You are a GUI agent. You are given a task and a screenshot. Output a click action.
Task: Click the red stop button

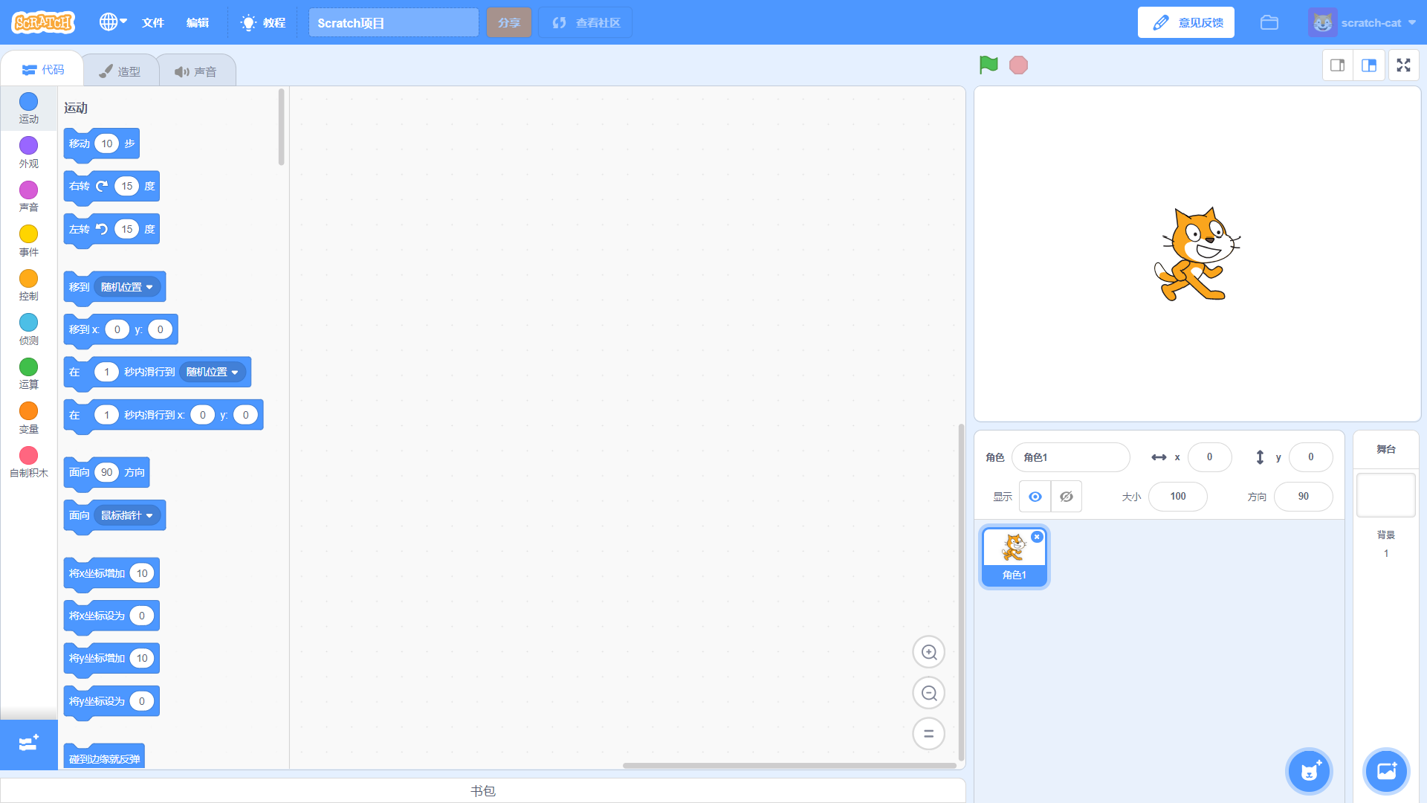1018,65
